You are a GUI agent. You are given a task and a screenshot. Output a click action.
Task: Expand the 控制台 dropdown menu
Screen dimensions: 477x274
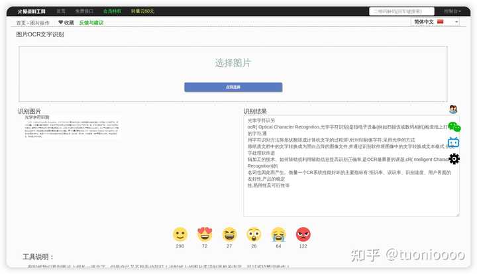pos(452,11)
